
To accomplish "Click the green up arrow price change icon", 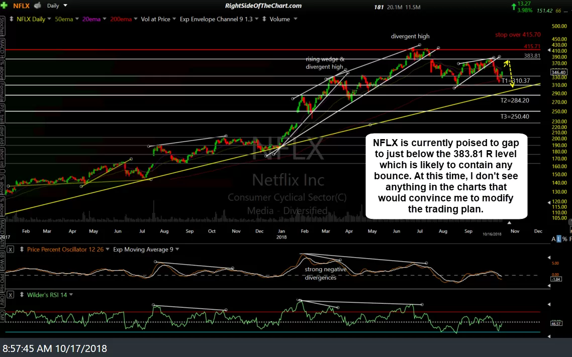I will (514, 6).
